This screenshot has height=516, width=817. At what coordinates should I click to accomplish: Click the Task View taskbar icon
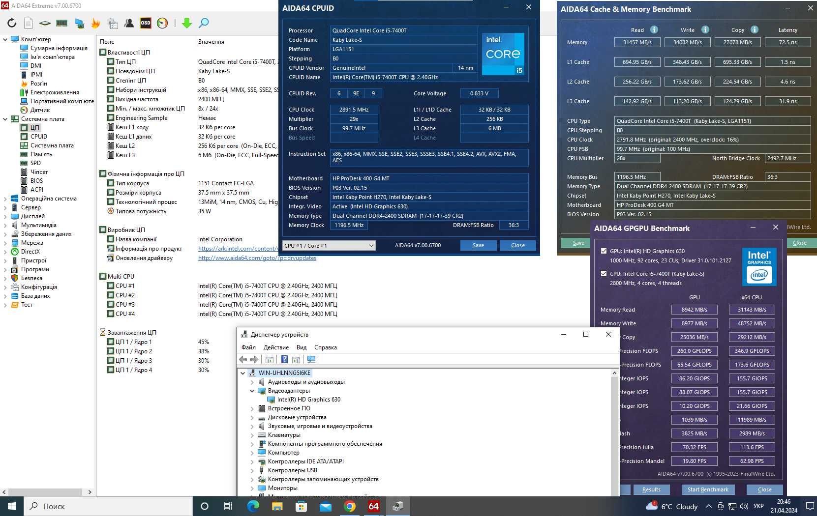[228, 506]
